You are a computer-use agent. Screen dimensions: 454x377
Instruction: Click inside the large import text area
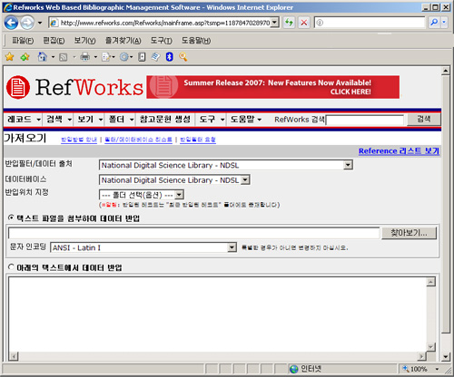tap(217, 314)
